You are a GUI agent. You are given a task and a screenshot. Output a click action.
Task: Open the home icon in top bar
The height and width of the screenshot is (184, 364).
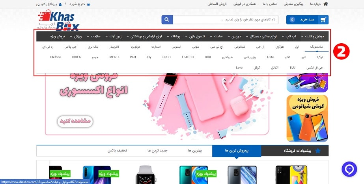click(326, 4)
